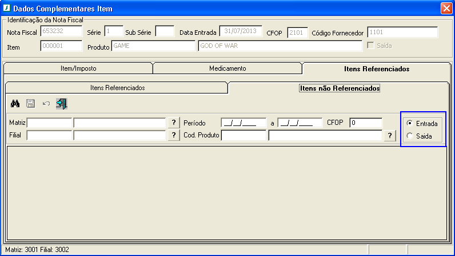The width and height of the screenshot is (455, 256).
Task: Click the Matriz code input field
Action: 50,123
